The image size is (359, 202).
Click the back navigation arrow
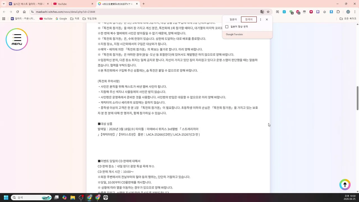point(4,12)
